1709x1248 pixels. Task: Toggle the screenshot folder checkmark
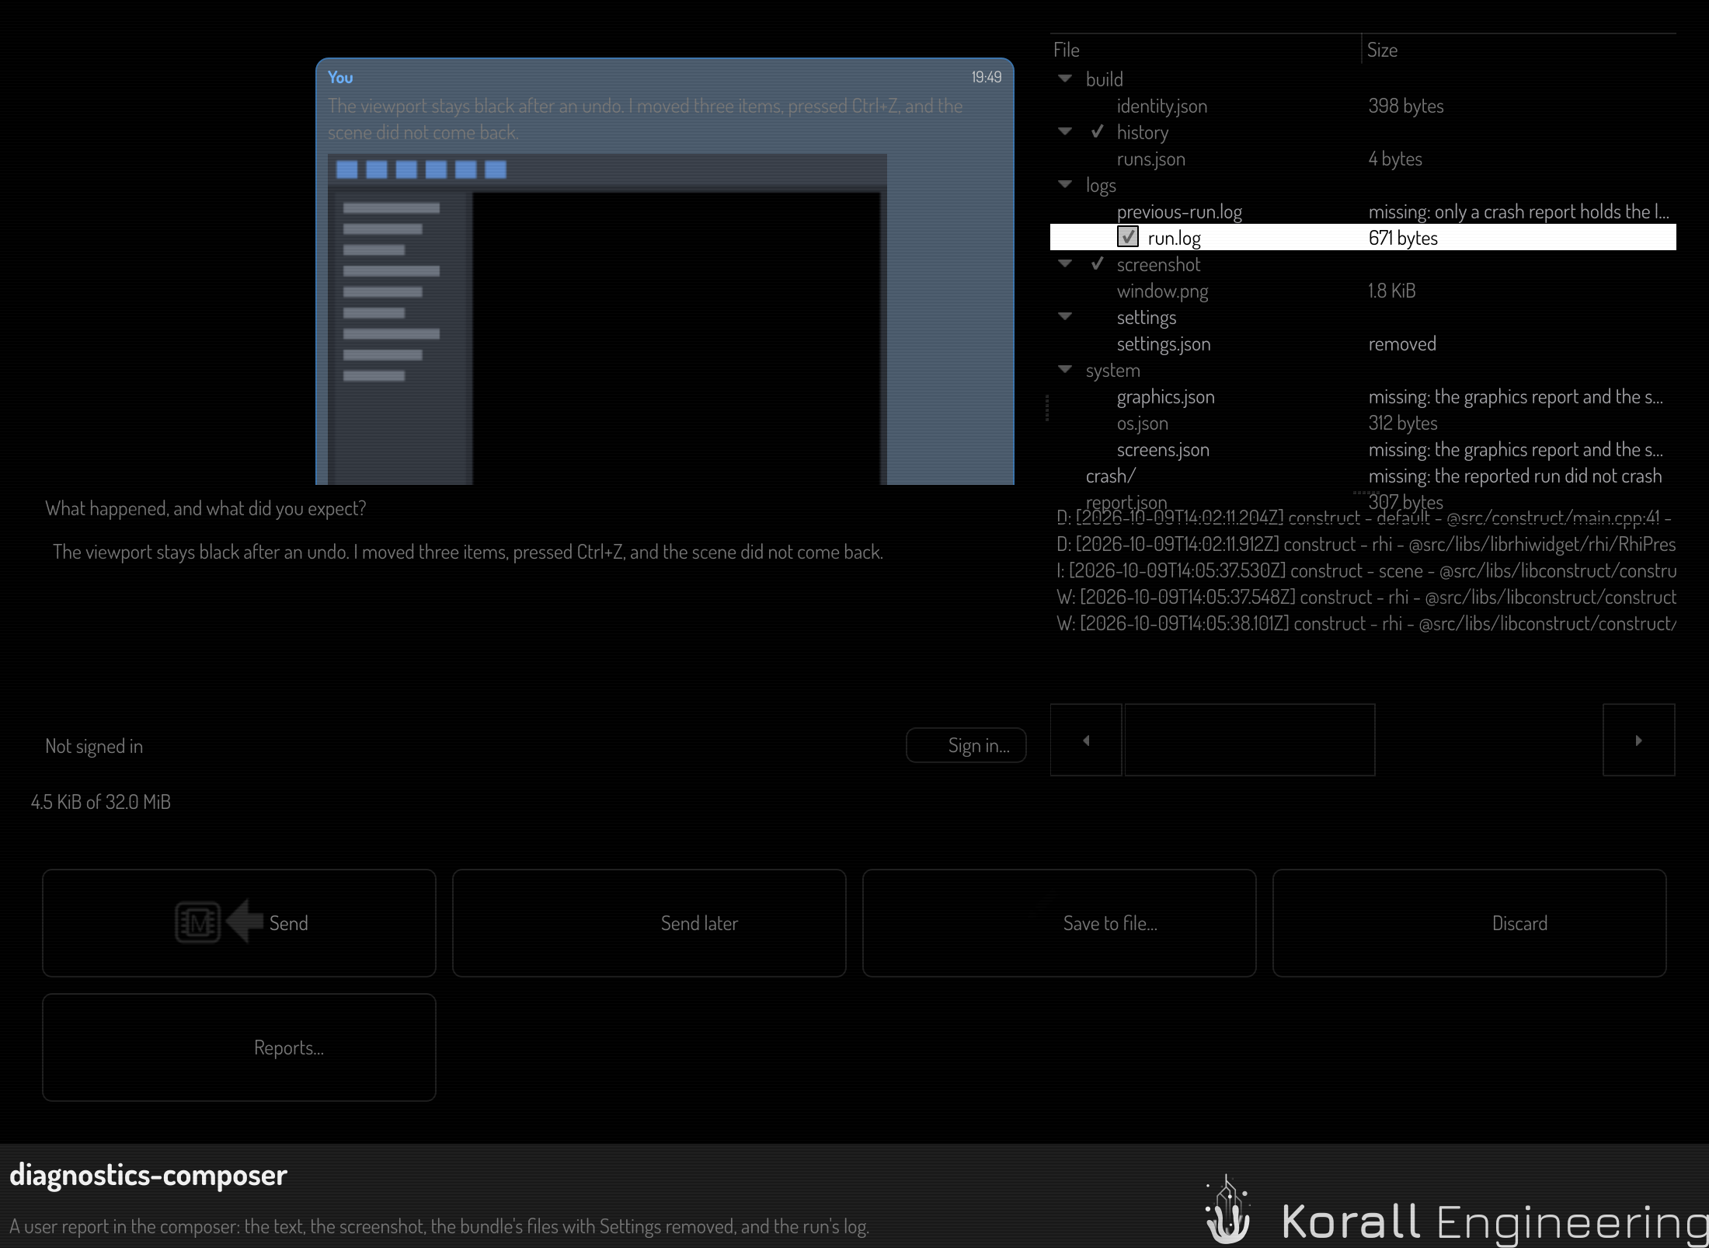tap(1097, 263)
